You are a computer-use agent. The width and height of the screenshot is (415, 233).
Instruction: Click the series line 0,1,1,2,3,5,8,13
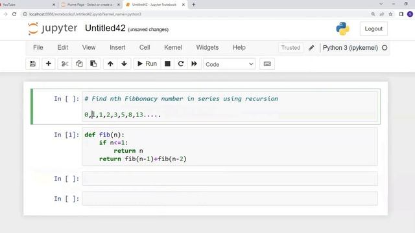123,115
